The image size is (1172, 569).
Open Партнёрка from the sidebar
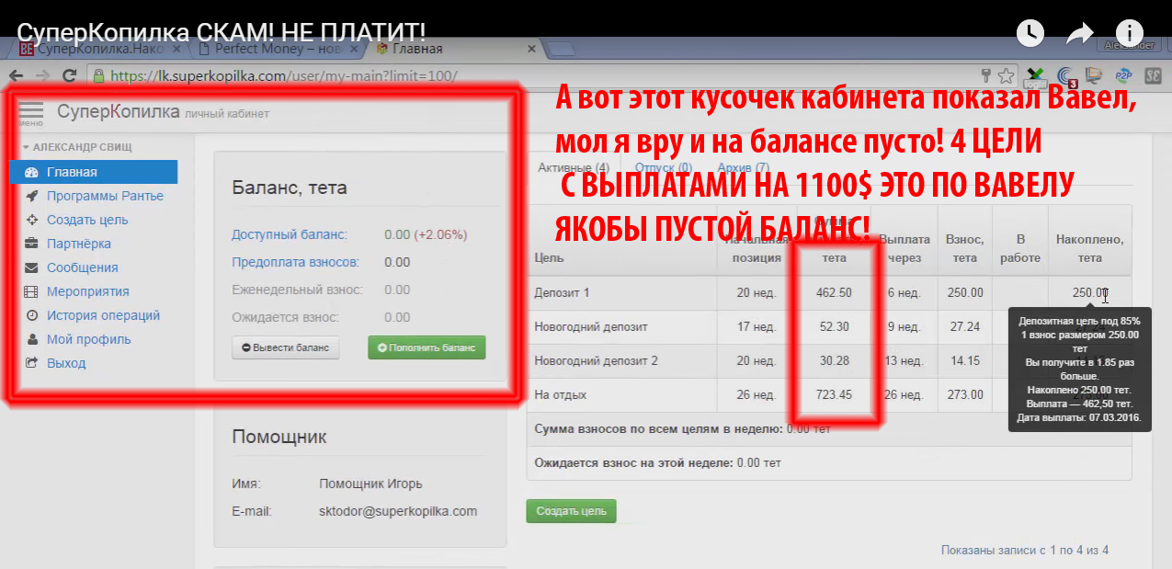point(78,244)
